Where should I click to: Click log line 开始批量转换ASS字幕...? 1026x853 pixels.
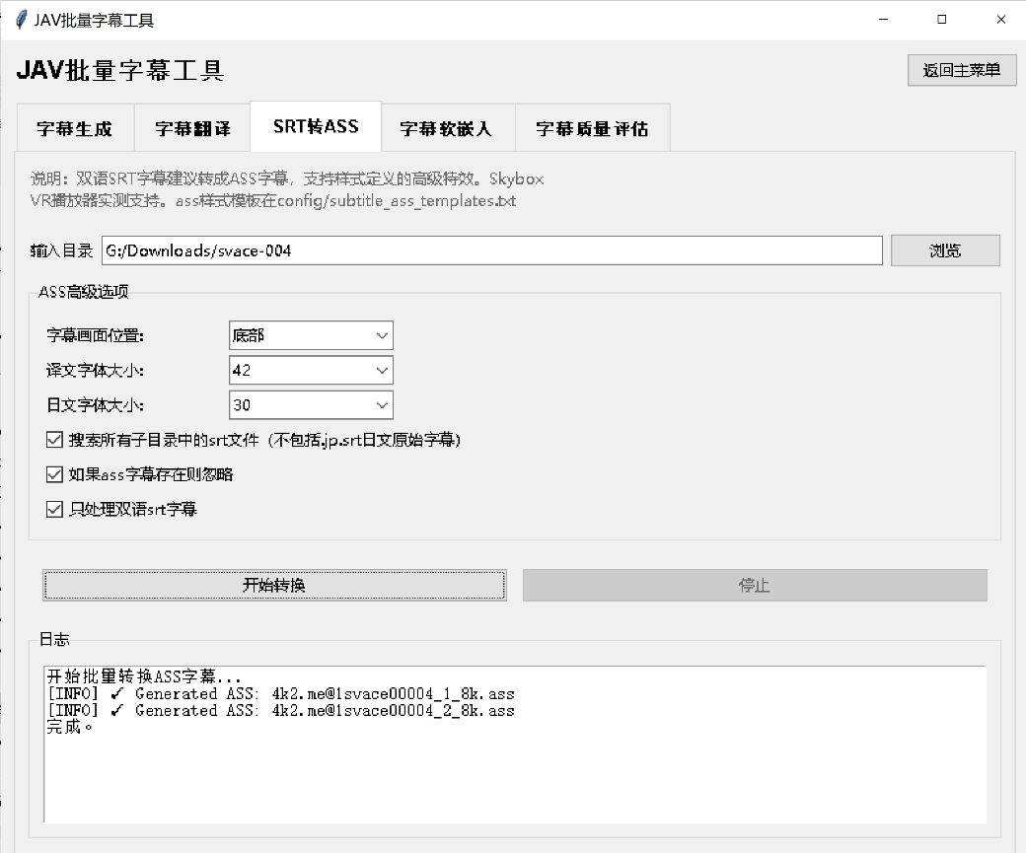coord(144,676)
